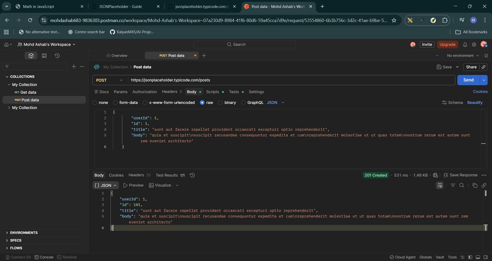
Task: Copy the response body
Action: coord(475,185)
